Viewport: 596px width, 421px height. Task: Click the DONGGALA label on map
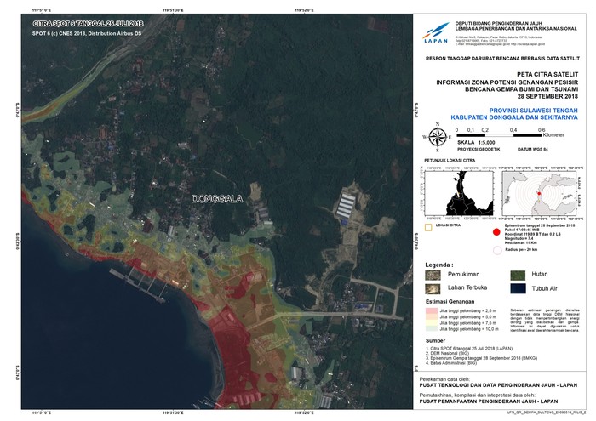coord(217,199)
